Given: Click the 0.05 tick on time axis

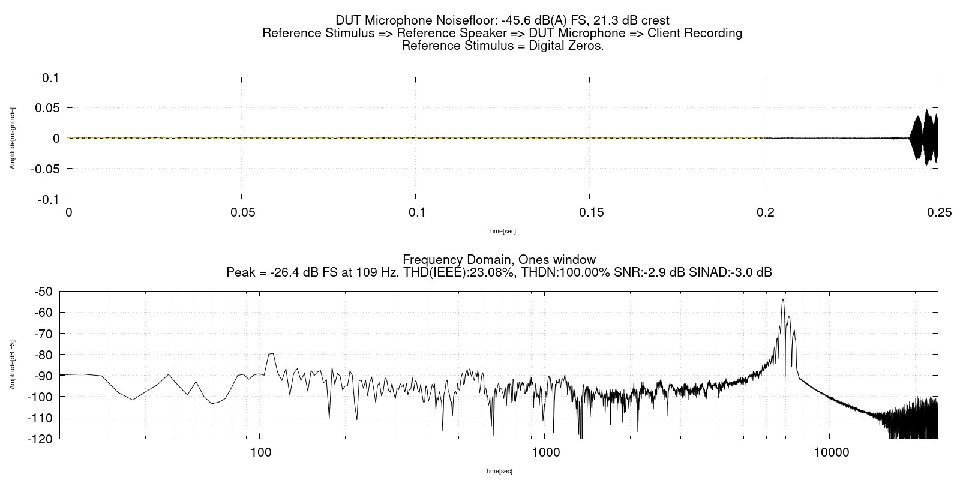Looking at the screenshot, I should (241, 212).
